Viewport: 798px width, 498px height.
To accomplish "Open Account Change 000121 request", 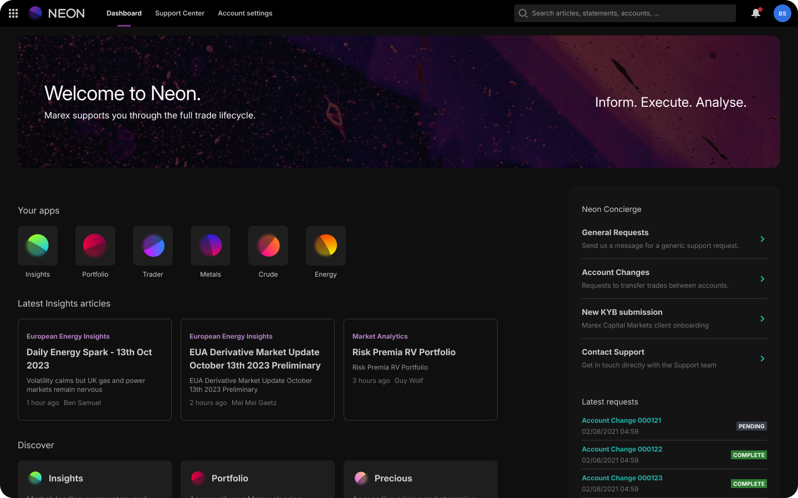I will (621, 421).
